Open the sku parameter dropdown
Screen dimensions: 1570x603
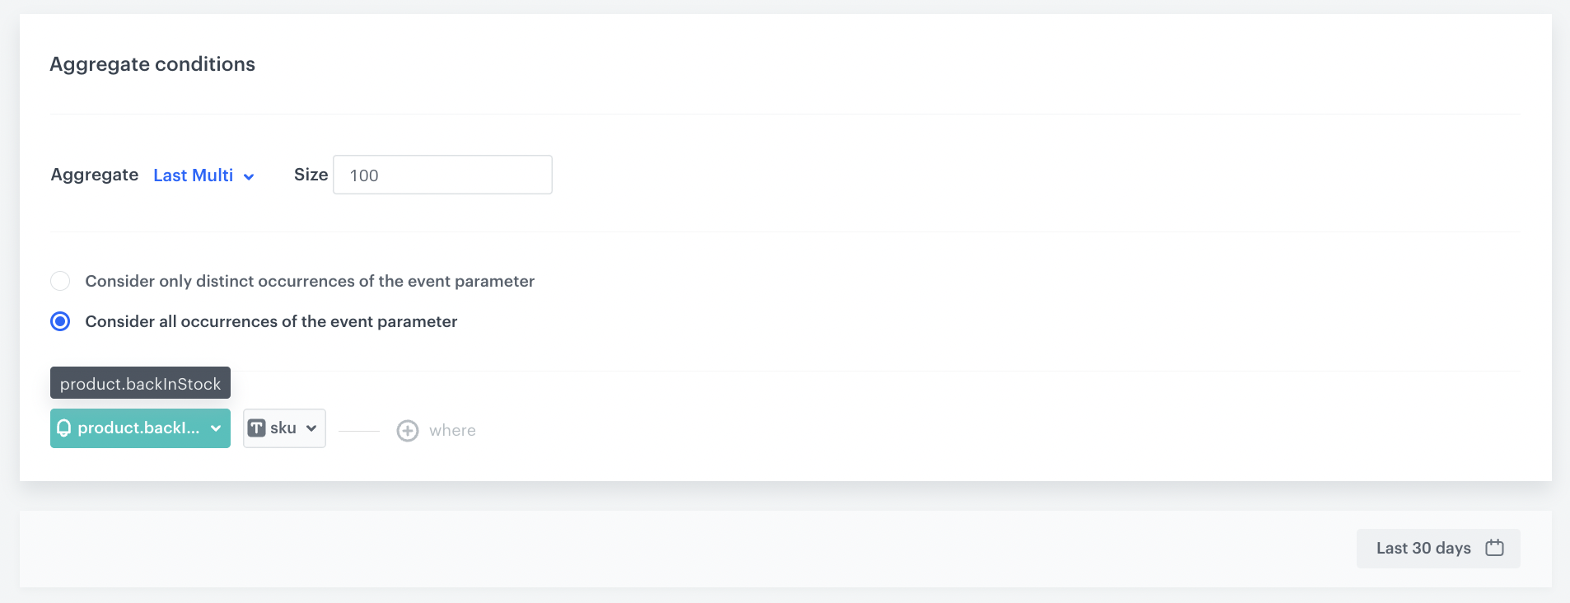point(284,428)
